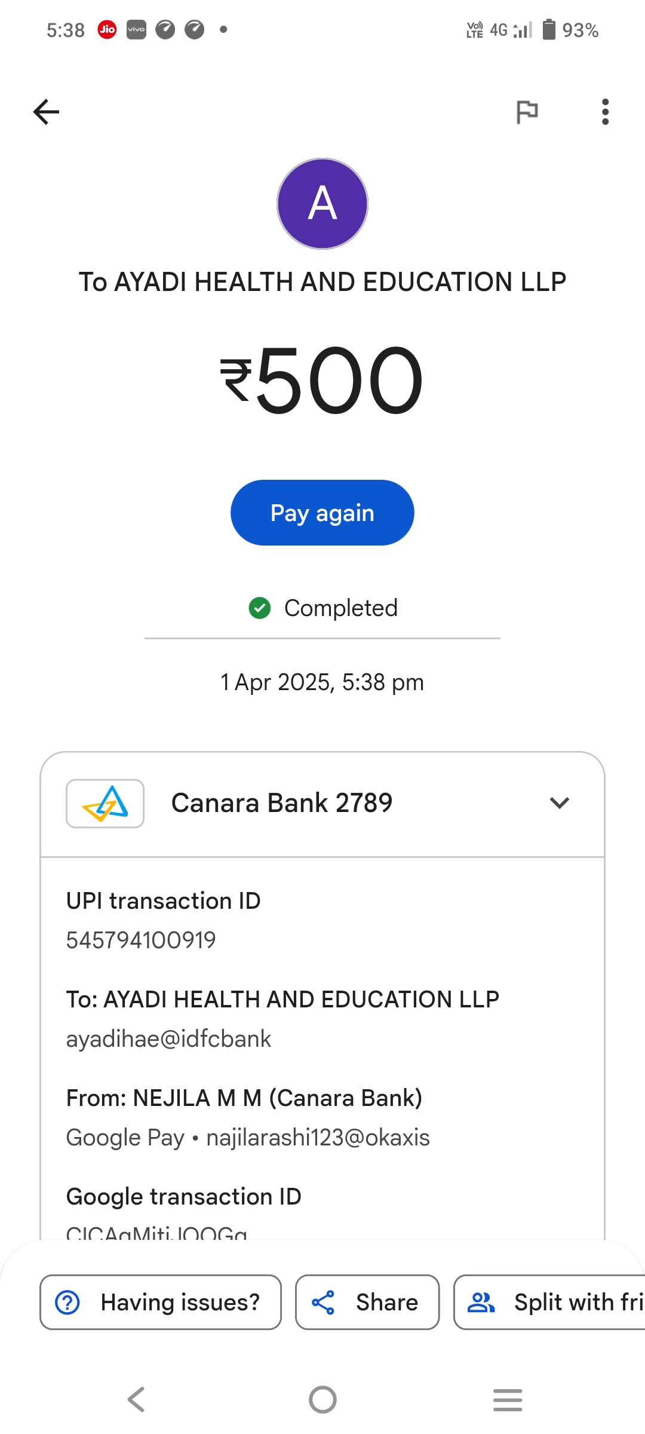Tap the purple A recipient avatar
The width and height of the screenshot is (645, 1434).
click(322, 204)
